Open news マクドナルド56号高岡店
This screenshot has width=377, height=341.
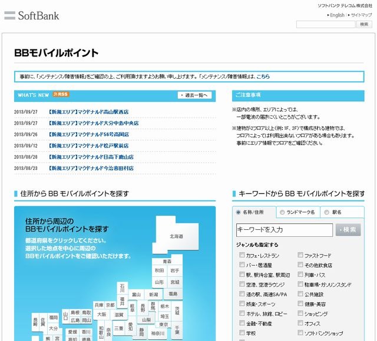point(88,135)
